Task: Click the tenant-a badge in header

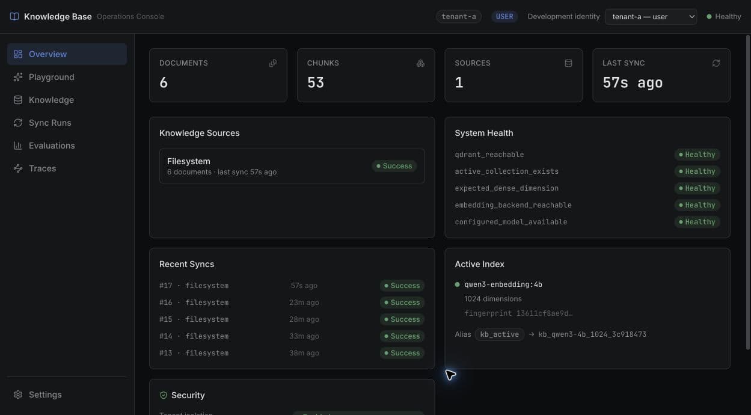Action: point(459,17)
